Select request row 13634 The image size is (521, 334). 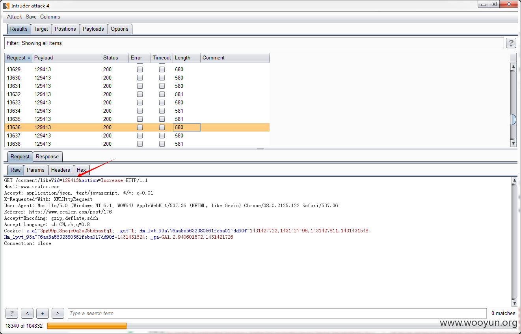click(x=137, y=111)
